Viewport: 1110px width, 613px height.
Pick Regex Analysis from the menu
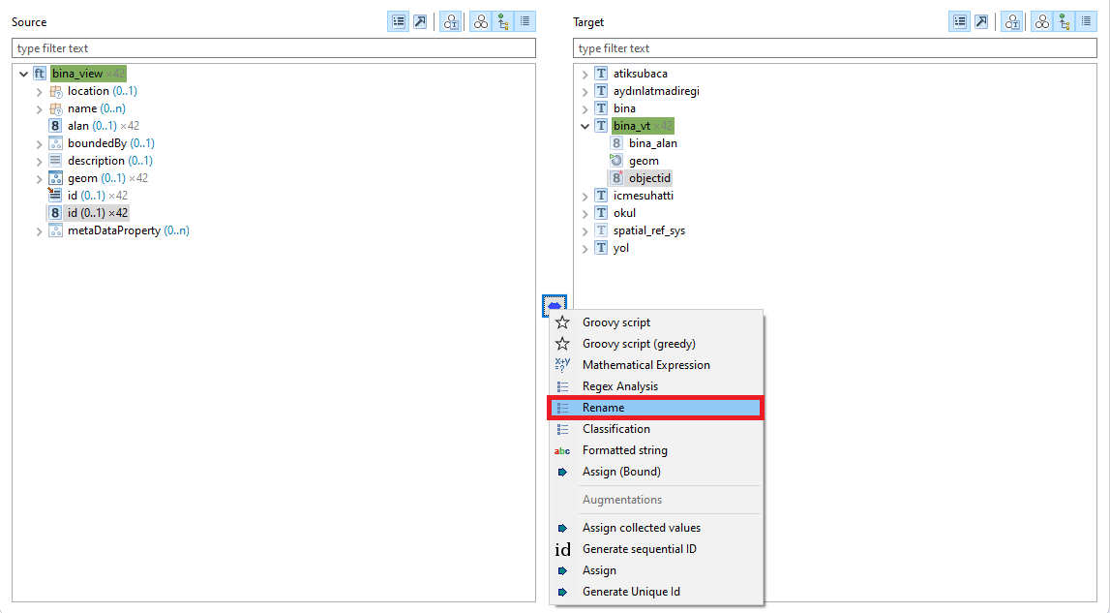pos(655,386)
